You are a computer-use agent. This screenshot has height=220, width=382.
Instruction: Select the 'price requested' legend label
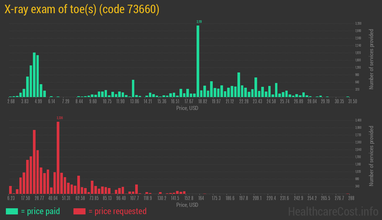(117, 211)
